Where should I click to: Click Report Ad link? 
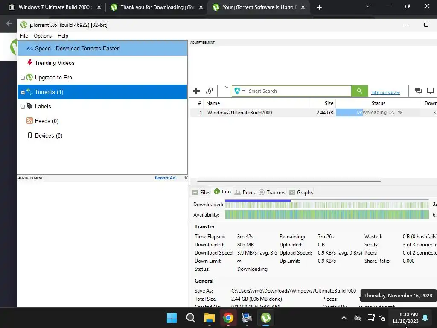pyautogui.click(x=165, y=178)
